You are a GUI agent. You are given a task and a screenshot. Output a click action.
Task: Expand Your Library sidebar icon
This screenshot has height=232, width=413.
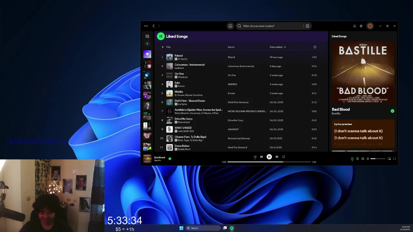tap(147, 36)
